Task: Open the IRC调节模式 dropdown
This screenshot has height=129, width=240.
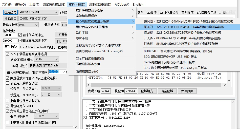Action: click(48, 65)
